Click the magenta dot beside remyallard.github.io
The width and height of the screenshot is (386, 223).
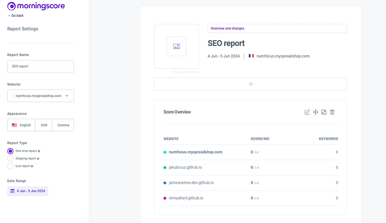(x=165, y=198)
